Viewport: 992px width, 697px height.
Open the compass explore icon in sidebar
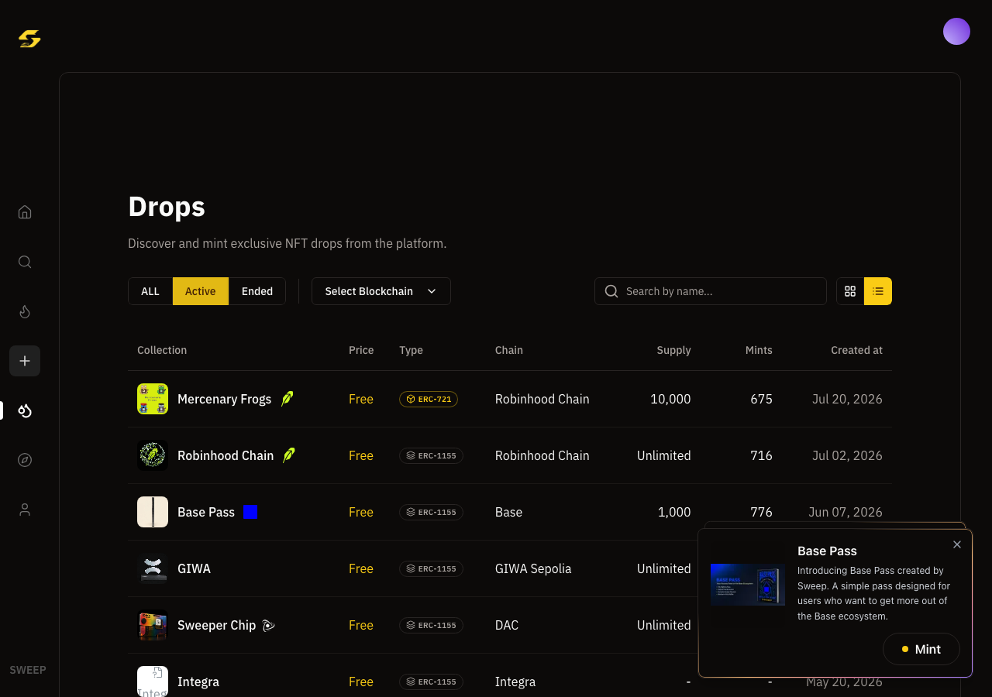pos(25,460)
